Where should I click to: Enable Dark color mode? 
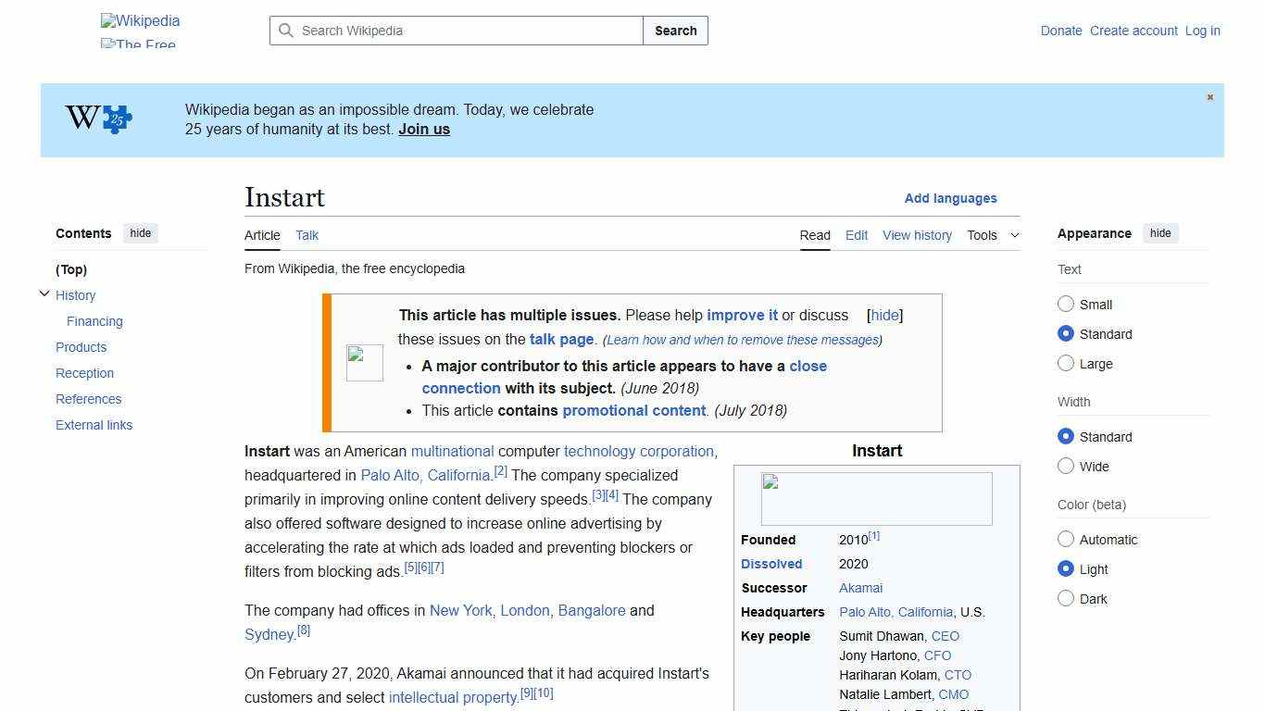pos(1066,598)
